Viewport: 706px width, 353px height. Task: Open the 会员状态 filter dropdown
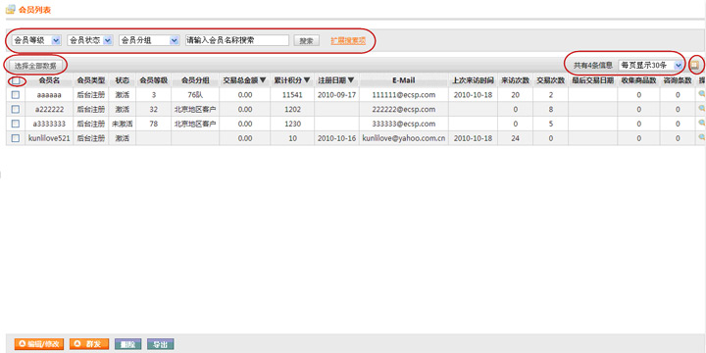click(89, 40)
